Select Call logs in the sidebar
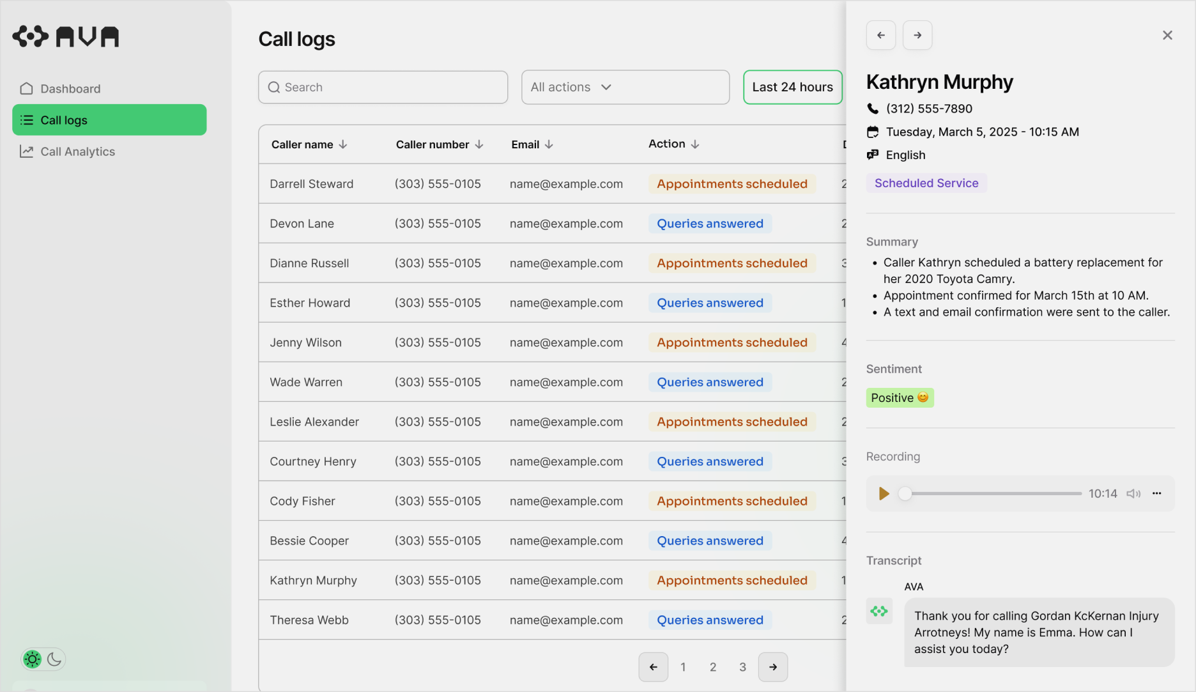This screenshot has width=1196, height=692. pyautogui.click(x=109, y=120)
